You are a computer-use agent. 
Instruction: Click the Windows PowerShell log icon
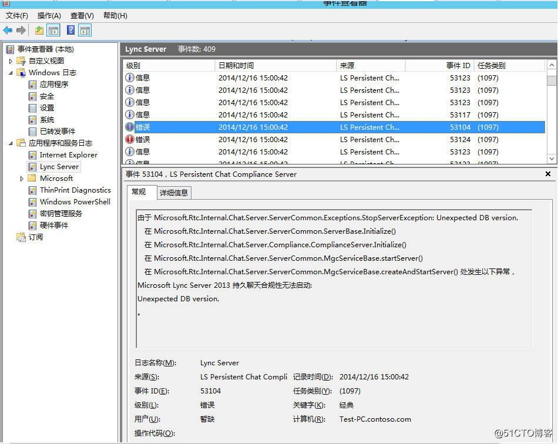(x=32, y=201)
